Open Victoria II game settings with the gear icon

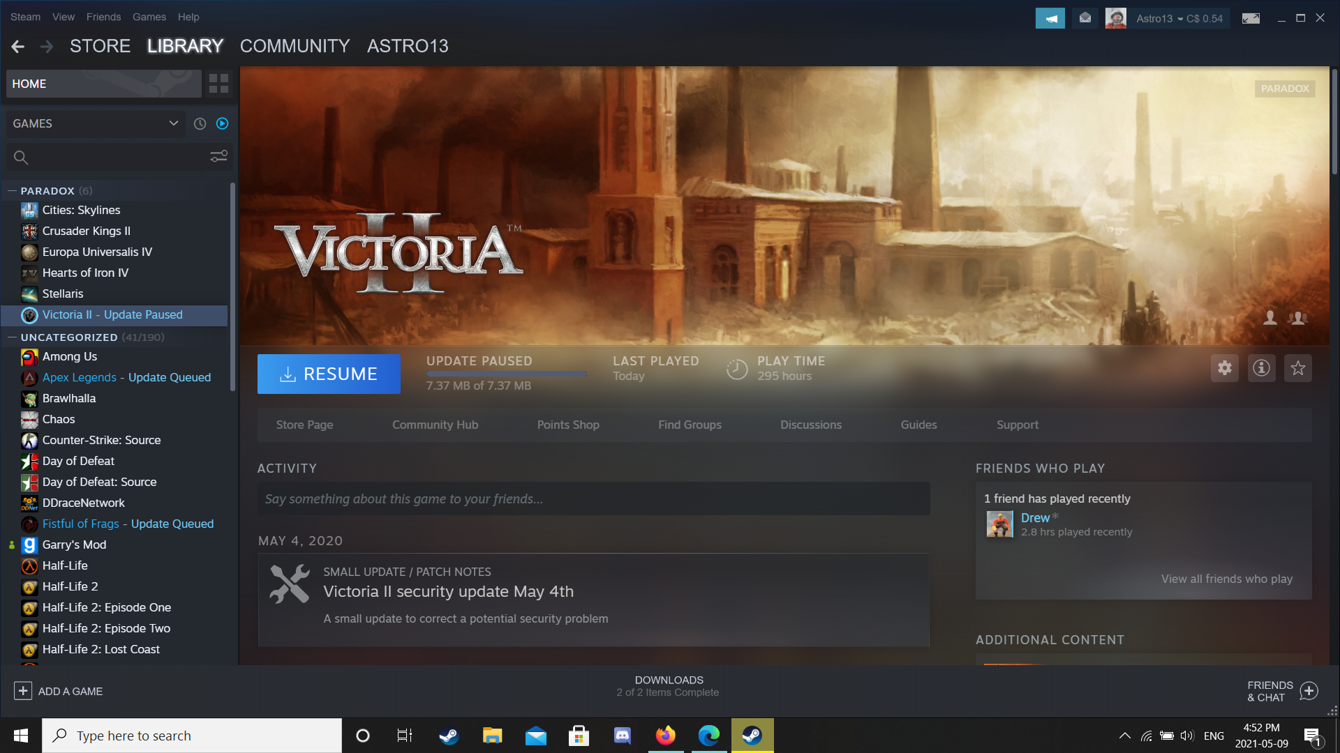[1224, 368]
